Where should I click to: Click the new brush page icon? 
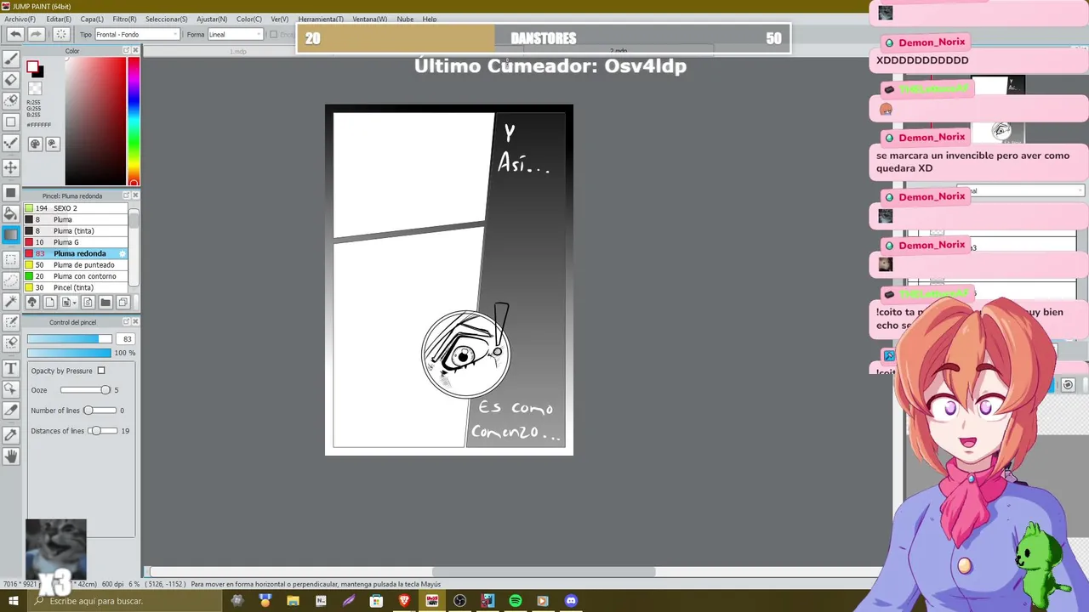click(49, 302)
